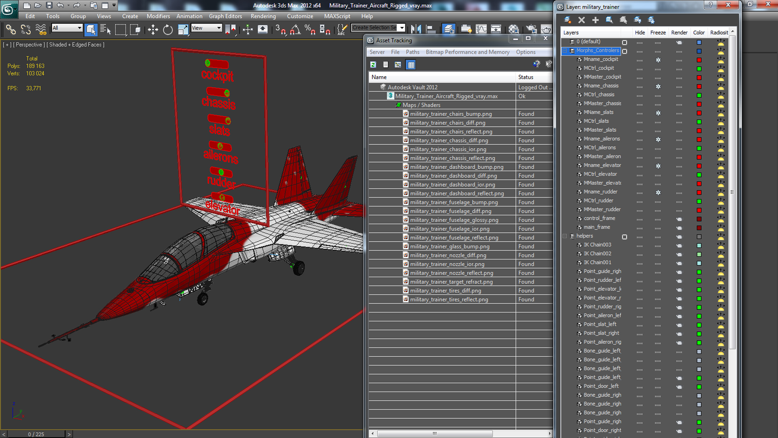Open the Graph Editors menu
The height and width of the screenshot is (438, 778).
coord(225,16)
